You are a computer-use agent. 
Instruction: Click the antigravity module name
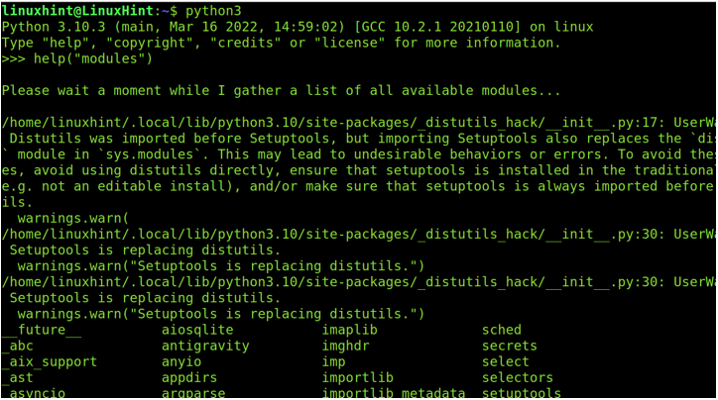point(205,347)
